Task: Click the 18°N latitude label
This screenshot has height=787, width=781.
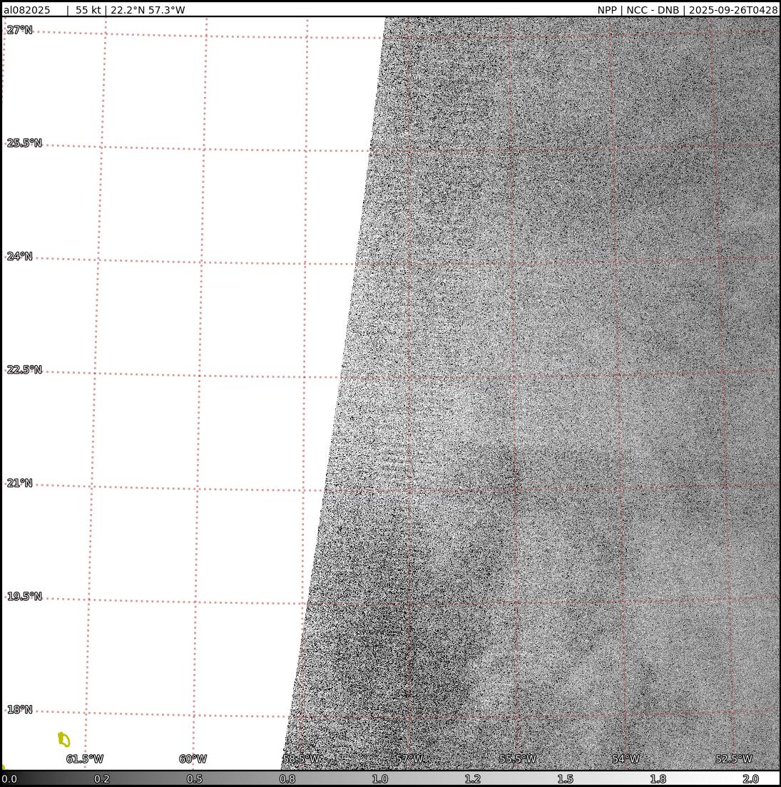Action: [x=20, y=710]
